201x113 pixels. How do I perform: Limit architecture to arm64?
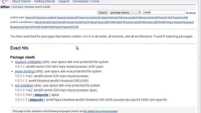click(62, 22)
